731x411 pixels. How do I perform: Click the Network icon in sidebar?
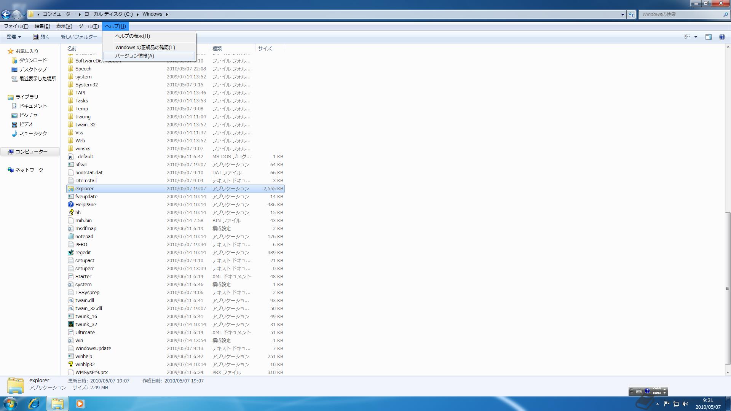[x=10, y=170]
